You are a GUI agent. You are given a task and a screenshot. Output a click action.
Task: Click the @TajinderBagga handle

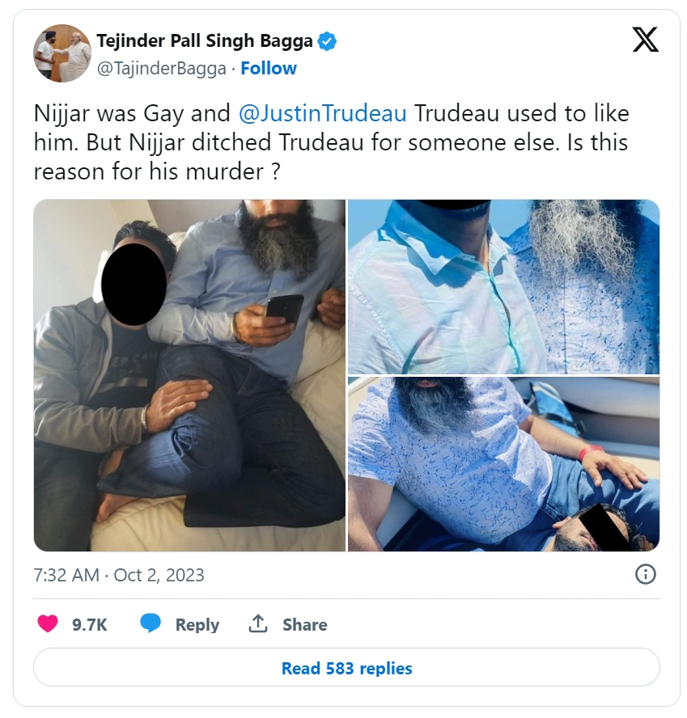(161, 69)
